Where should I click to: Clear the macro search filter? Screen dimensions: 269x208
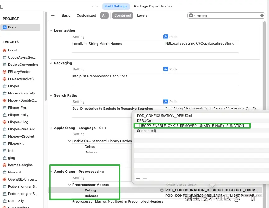point(262,16)
